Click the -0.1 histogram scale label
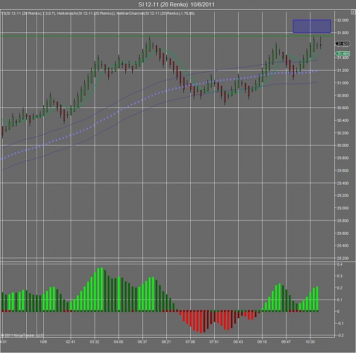Image resolution: width=356 pixels, height=353 pixels. [x=339, y=323]
